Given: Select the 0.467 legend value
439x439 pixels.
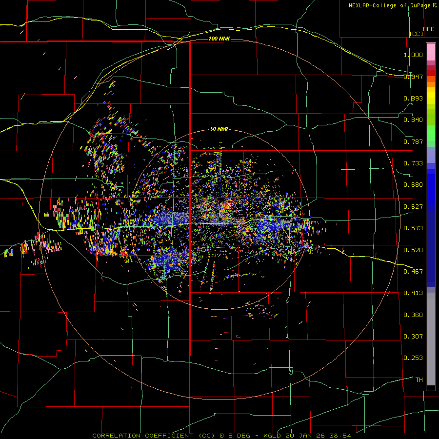Looking at the screenshot, I should pos(413,271).
